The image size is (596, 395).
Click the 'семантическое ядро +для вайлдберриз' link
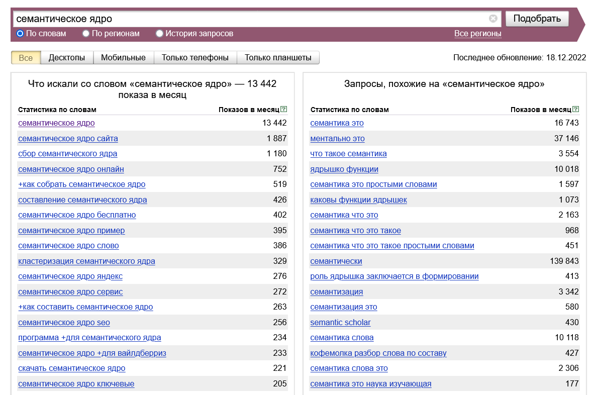click(x=92, y=353)
